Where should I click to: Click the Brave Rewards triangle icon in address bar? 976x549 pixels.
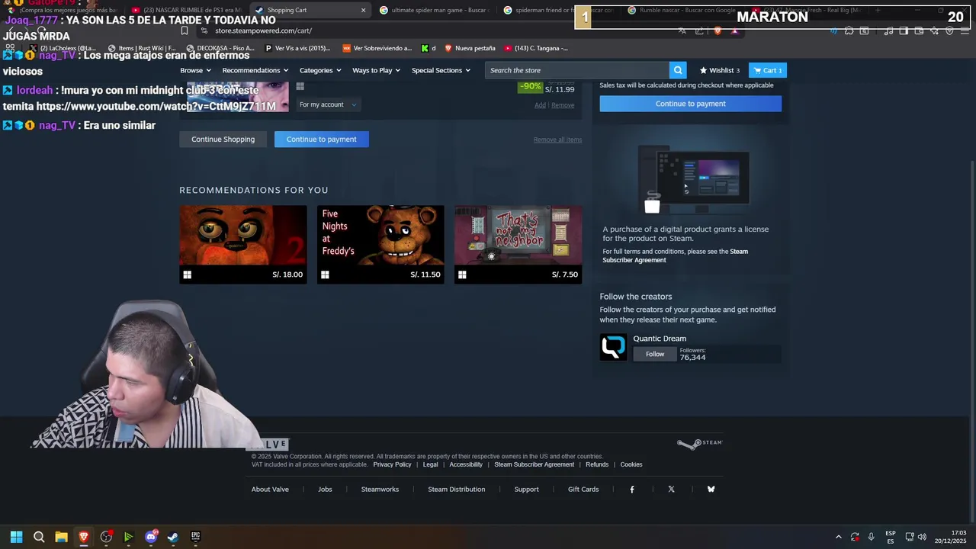[734, 30]
